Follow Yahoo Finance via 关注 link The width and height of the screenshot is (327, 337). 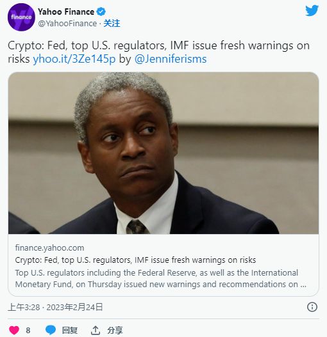[x=112, y=24]
